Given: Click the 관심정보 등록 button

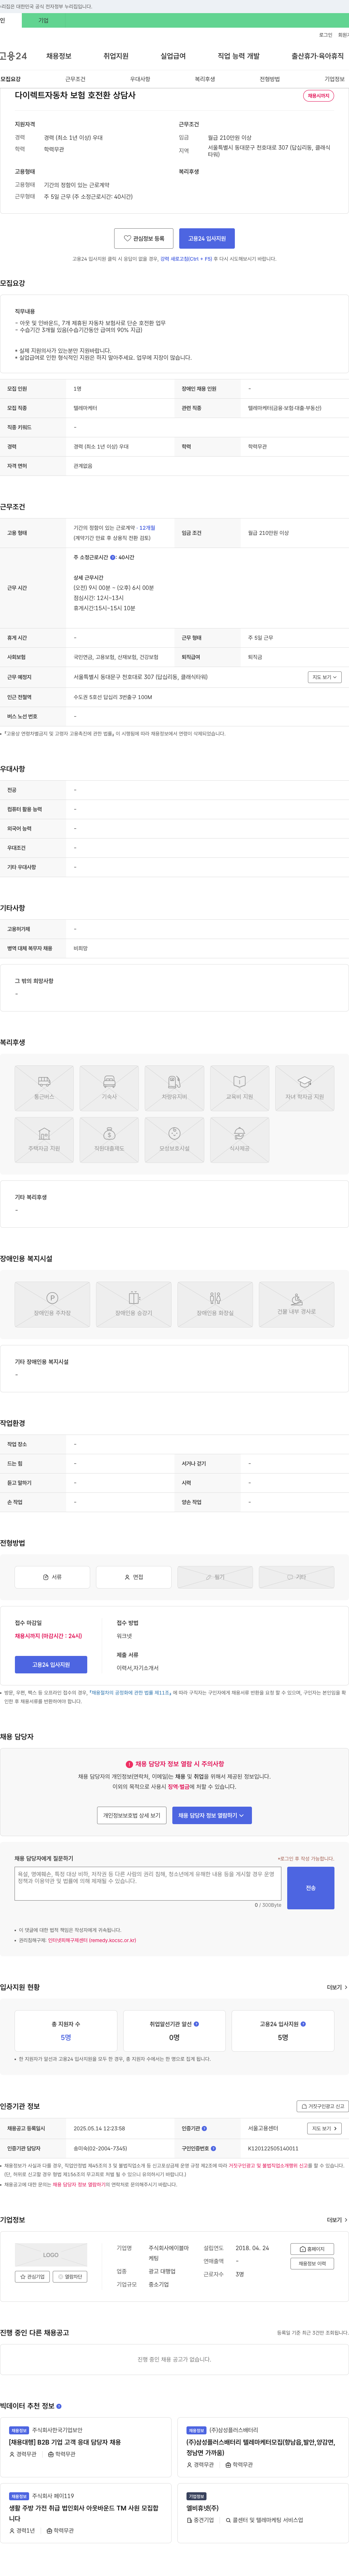Looking at the screenshot, I should [x=144, y=239].
